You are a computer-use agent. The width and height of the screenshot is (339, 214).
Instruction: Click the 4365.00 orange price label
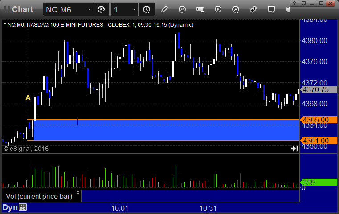click(x=319, y=120)
